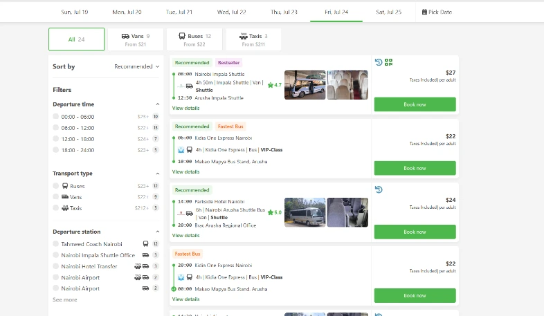Click the taxi icon in Taxis tab
Image resolution: width=544 pixels, height=316 pixels.
244,36
